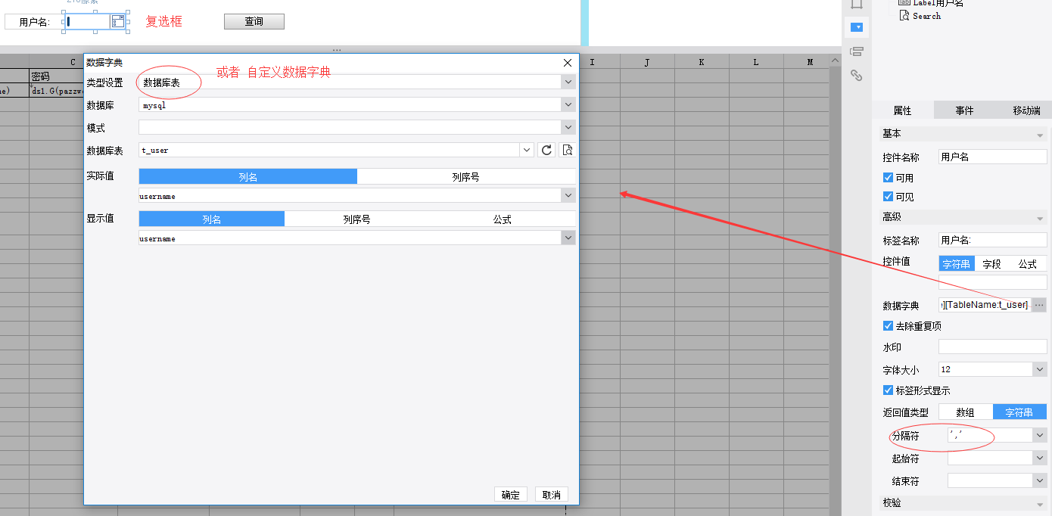Click the checkbox-dropdown icon in 用户名 widget

point(118,22)
